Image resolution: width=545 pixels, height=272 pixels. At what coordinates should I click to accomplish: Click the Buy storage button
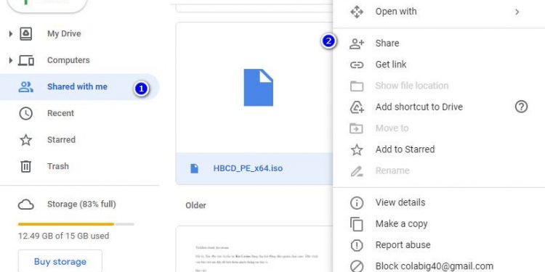[60, 261]
